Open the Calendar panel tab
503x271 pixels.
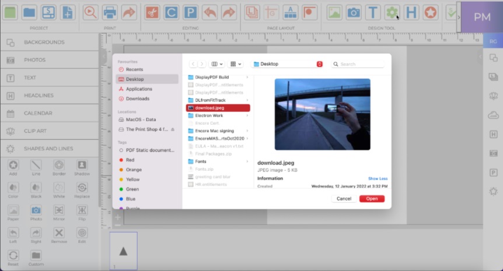[x=50, y=113]
